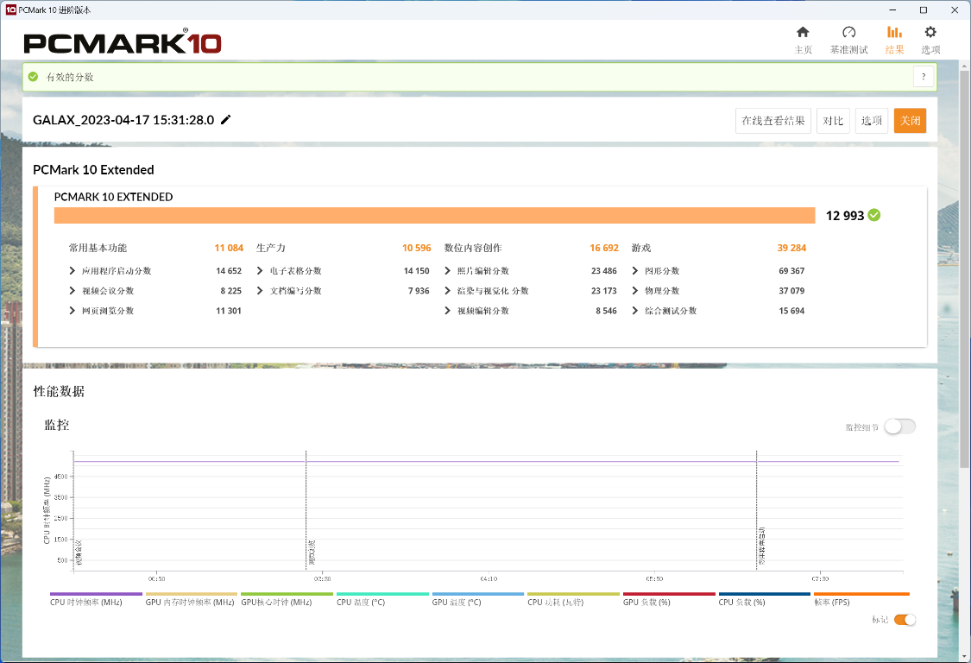
Task: Open the 选项 gear icon in top navigation
Action: point(930,40)
